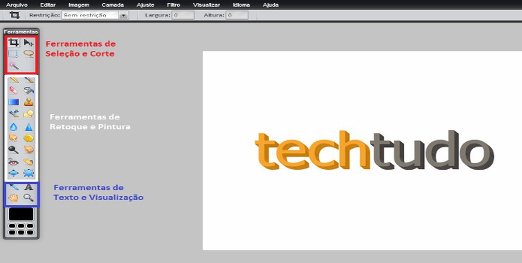
Task: Click the Ferramentas panel title bar
Action: [x=21, y=32]
